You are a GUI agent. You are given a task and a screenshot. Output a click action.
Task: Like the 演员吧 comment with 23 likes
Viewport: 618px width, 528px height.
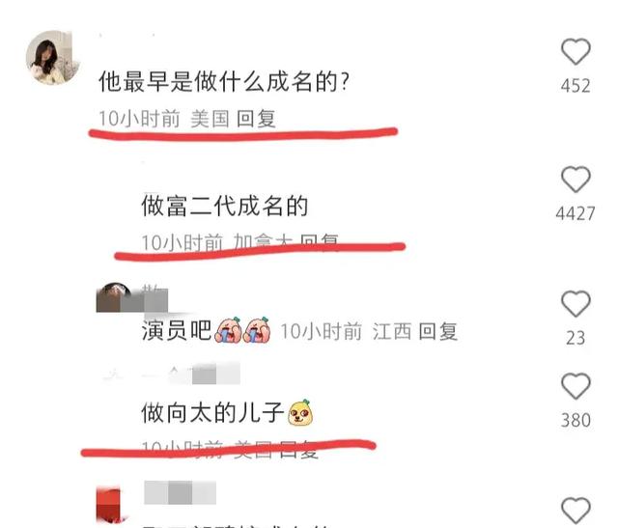(576, 304)
